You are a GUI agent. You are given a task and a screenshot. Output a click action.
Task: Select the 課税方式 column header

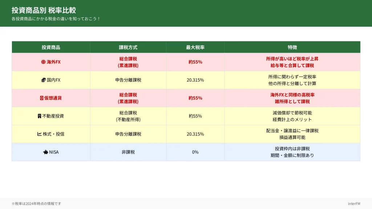tap(128, 47)
